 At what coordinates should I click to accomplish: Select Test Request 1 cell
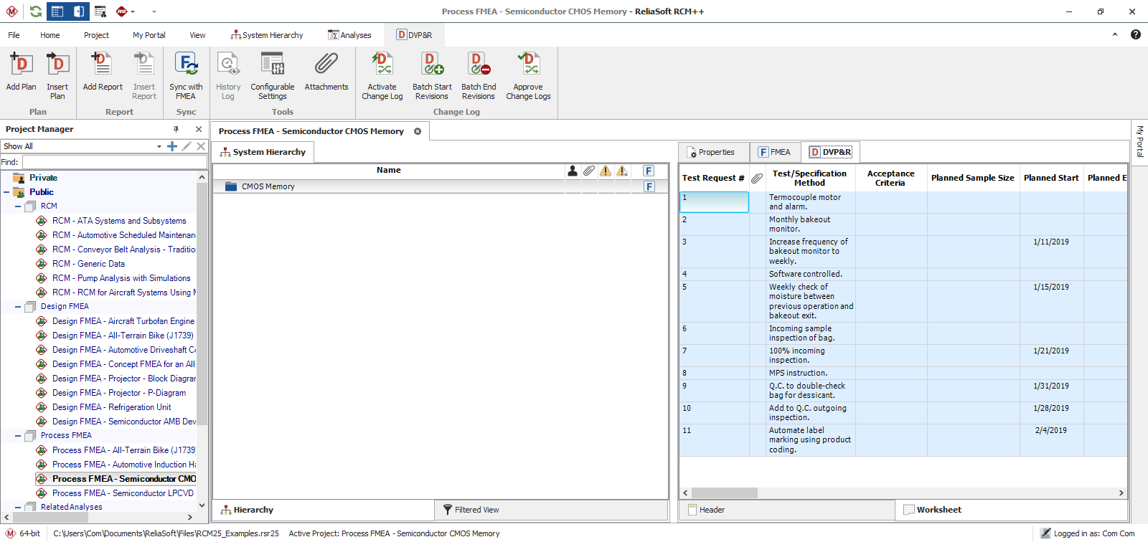pyautogui.click(x=714, y=202)
